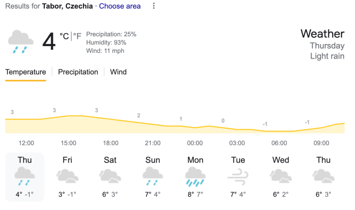Select the last Thu forecast at week's end
Image resolution: width=355 pixels, height=210 pixels.
(323, 176)
